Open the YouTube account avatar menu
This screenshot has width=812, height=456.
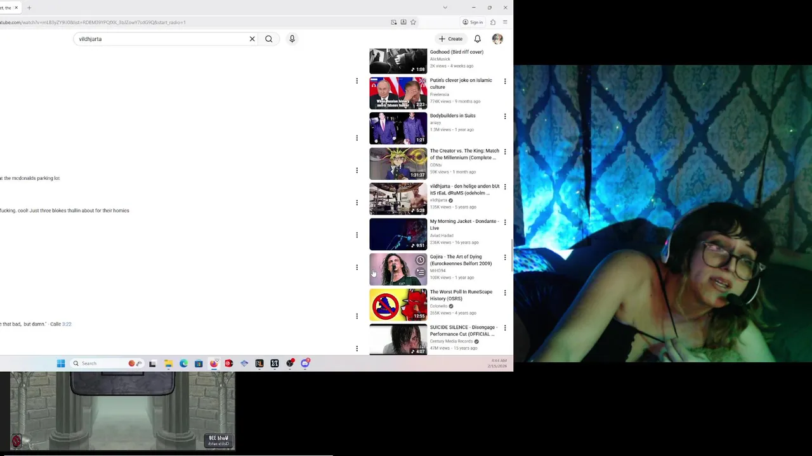(x=497, y=39)
